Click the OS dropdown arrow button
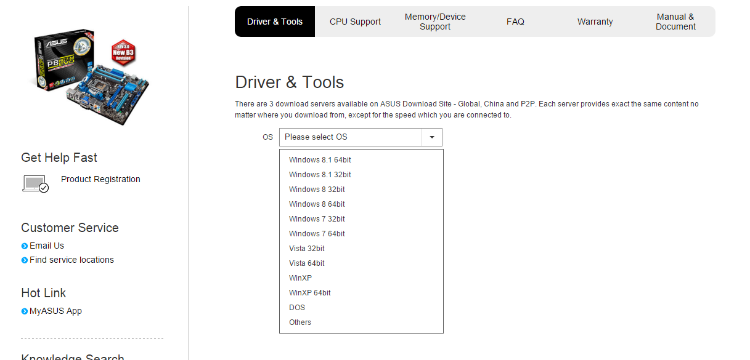The height and width of the screenshot is (360, 750). click(x=432, y=137)
